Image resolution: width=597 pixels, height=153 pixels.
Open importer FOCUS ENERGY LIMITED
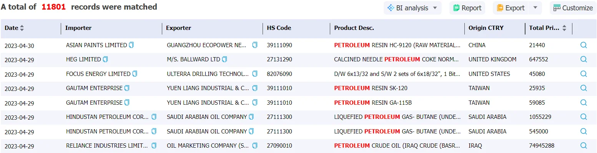(98, 74)
